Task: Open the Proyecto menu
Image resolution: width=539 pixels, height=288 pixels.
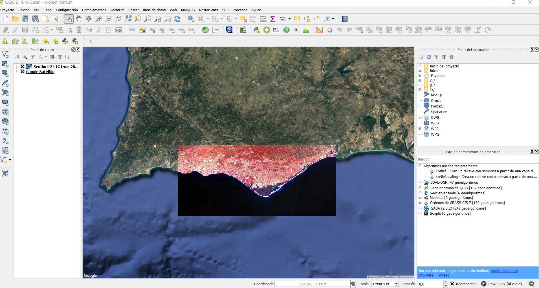Action: coord(7,10)
